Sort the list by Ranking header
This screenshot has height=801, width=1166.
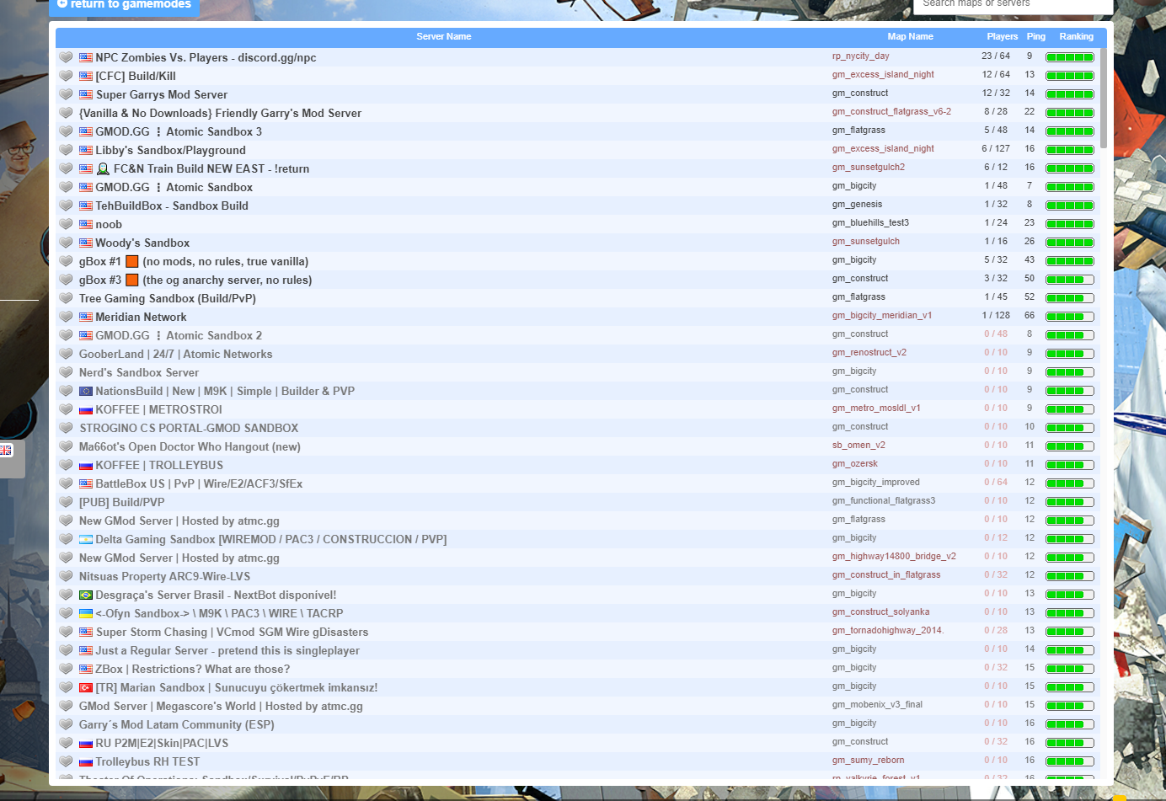coord(1077,37)
